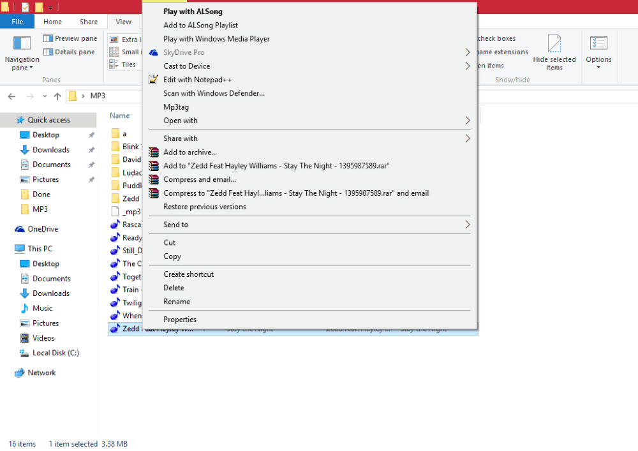Click the This PC computer icon
Screen dimensions: 638x451
[x=20, y=249]
